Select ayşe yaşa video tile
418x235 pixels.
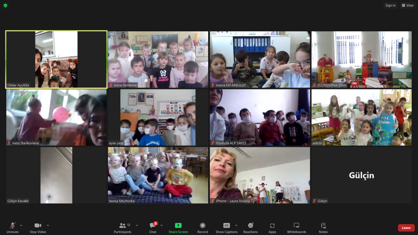[158, 117]
